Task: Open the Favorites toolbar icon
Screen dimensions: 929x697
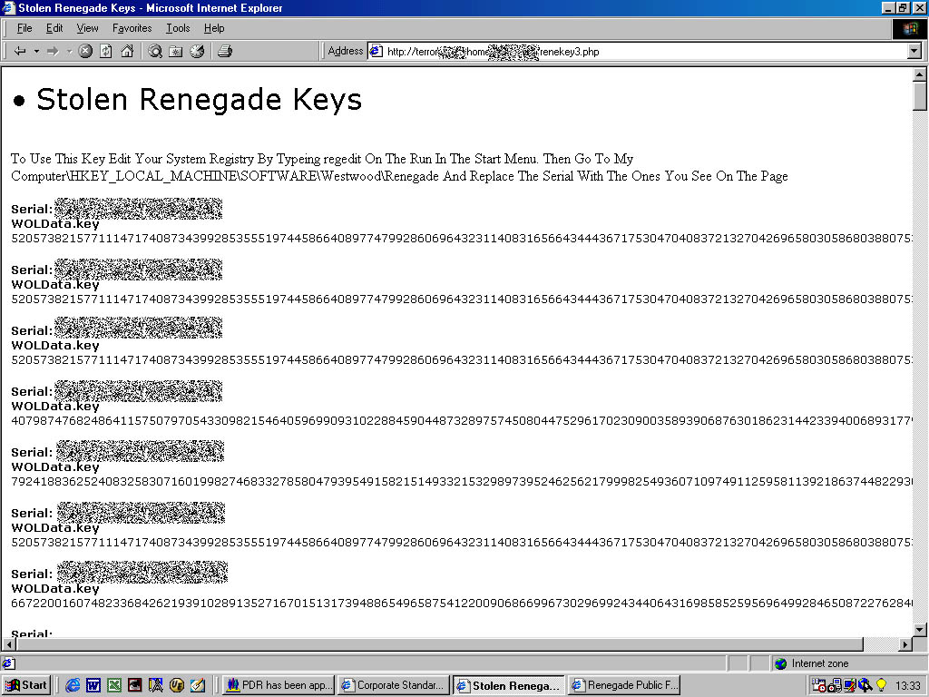Action: (175, 52)
